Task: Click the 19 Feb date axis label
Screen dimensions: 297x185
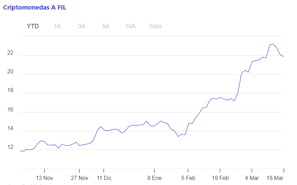Action: pos(220,178)
